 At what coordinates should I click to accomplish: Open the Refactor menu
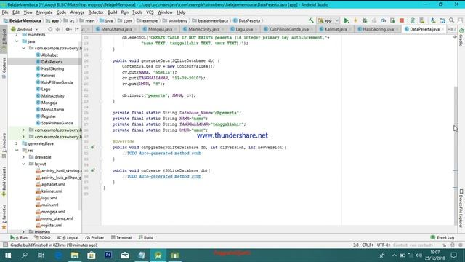click(96, 12)
